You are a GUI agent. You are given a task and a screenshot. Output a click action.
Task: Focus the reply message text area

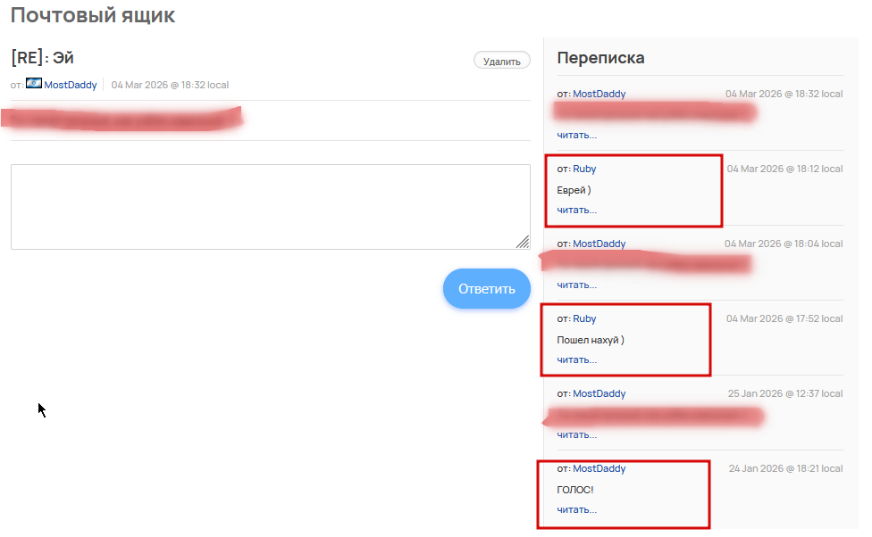pyautogui.click(x=271, y=207)
